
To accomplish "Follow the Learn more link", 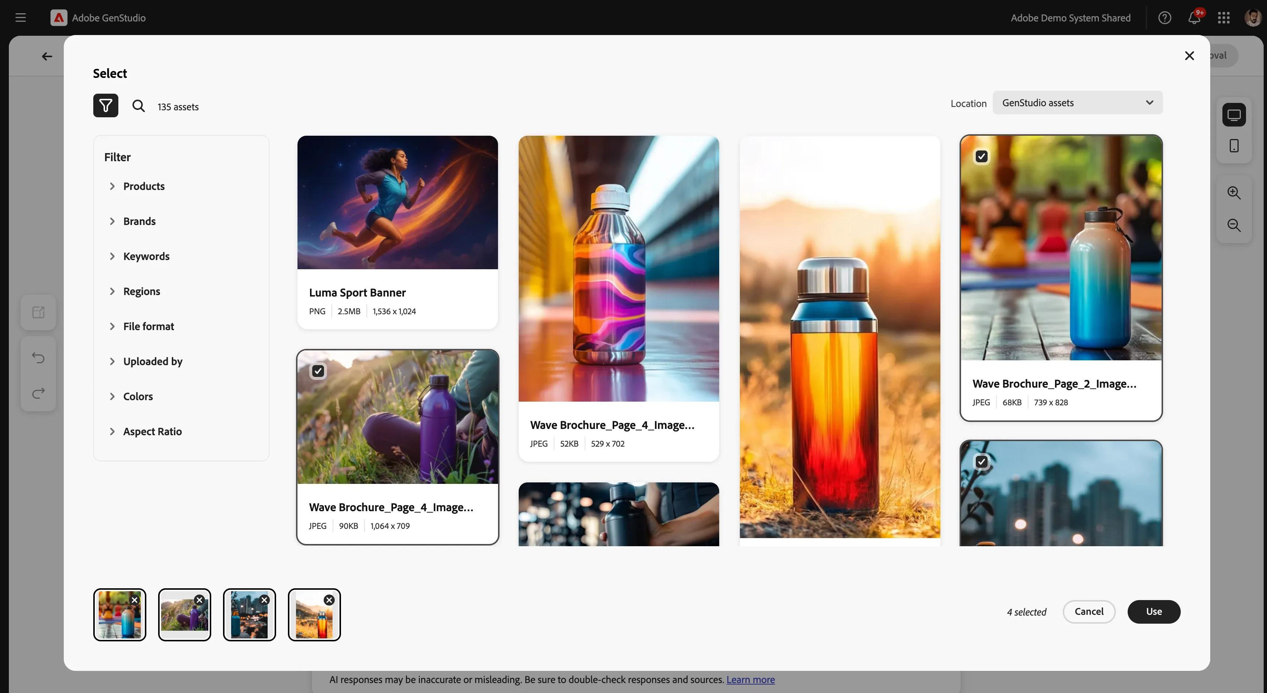I will point(751,679).
